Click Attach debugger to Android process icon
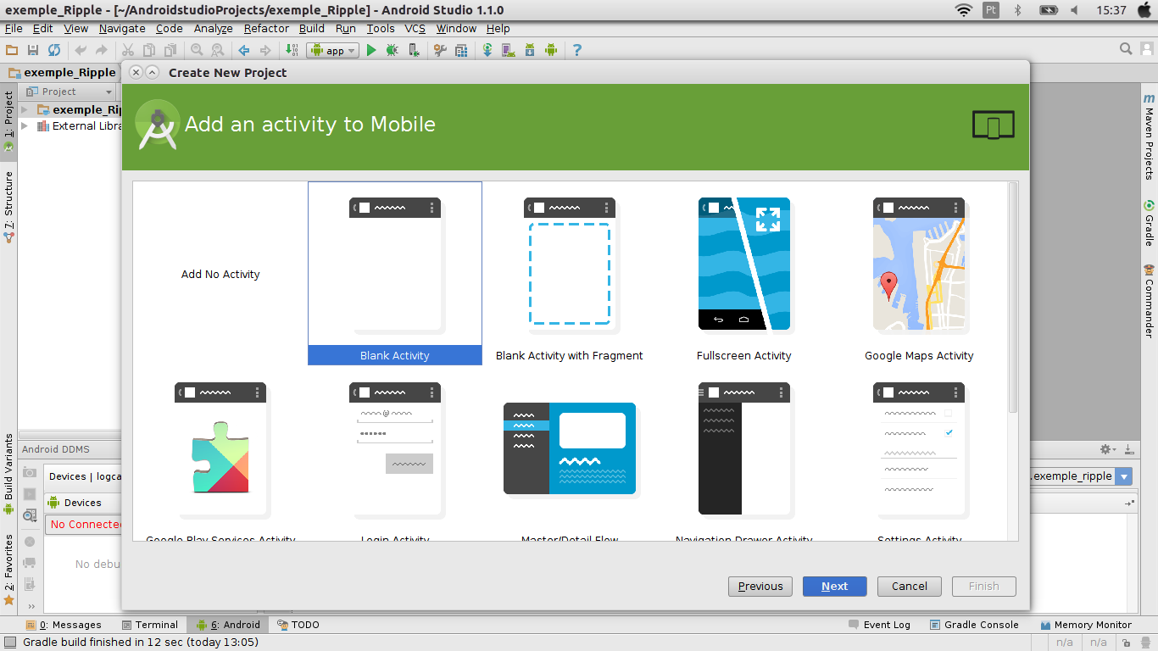This screenshot has height=651, width=1158. [414, 50]
